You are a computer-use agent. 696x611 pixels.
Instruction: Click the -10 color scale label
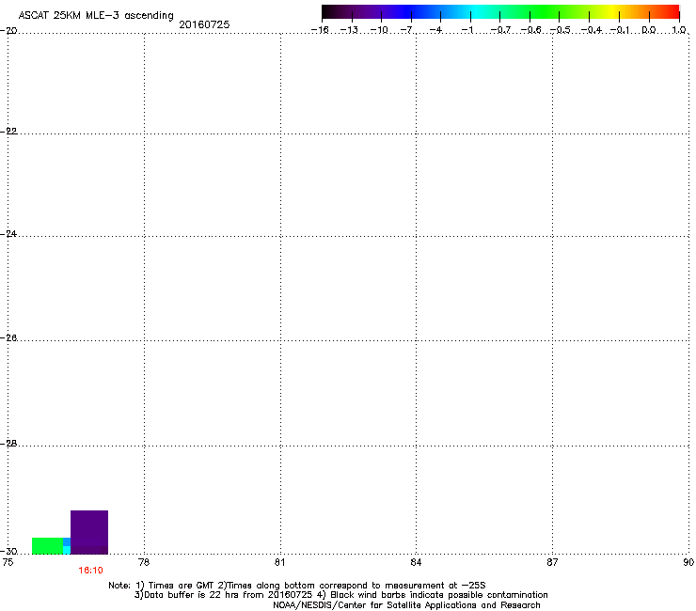[379, 30]
